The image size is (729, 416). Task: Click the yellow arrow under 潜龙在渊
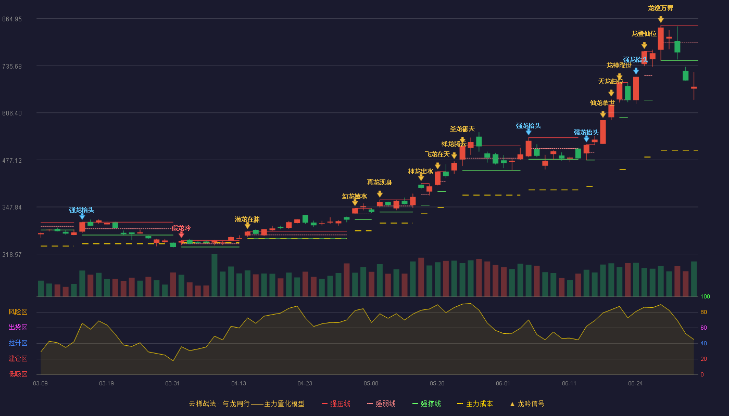[x=247, y=226]
